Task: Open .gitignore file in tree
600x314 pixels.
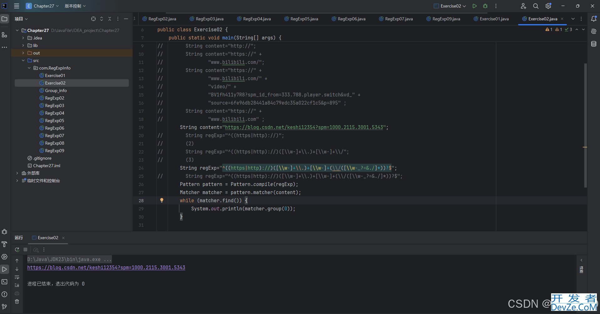Action: click(42, 158)
